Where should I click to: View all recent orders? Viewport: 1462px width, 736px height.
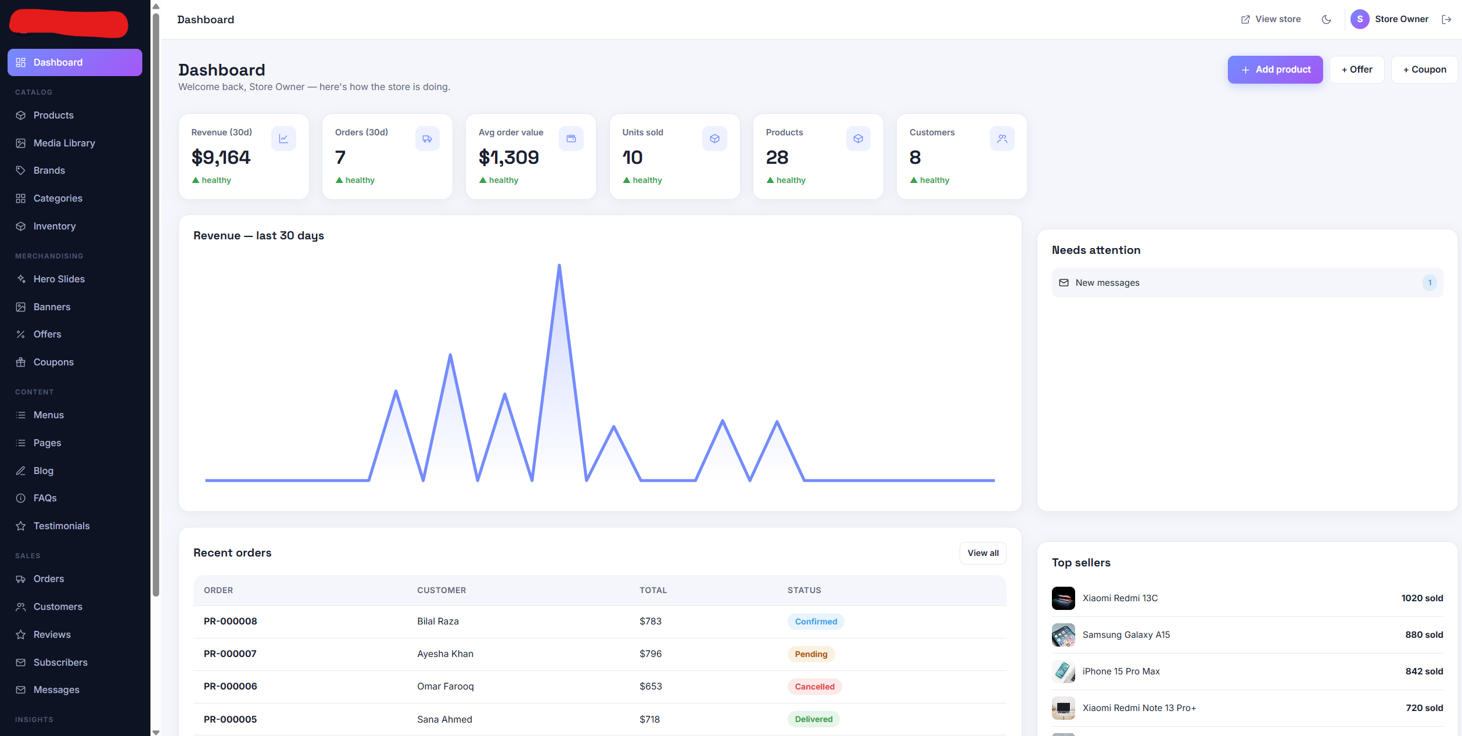pos(983,553)
